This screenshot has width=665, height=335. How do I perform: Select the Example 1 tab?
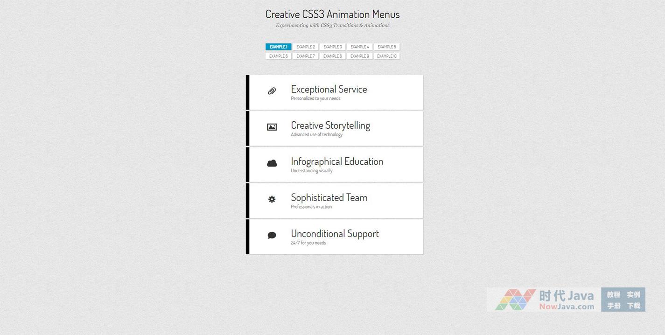(x=279, y=47)
